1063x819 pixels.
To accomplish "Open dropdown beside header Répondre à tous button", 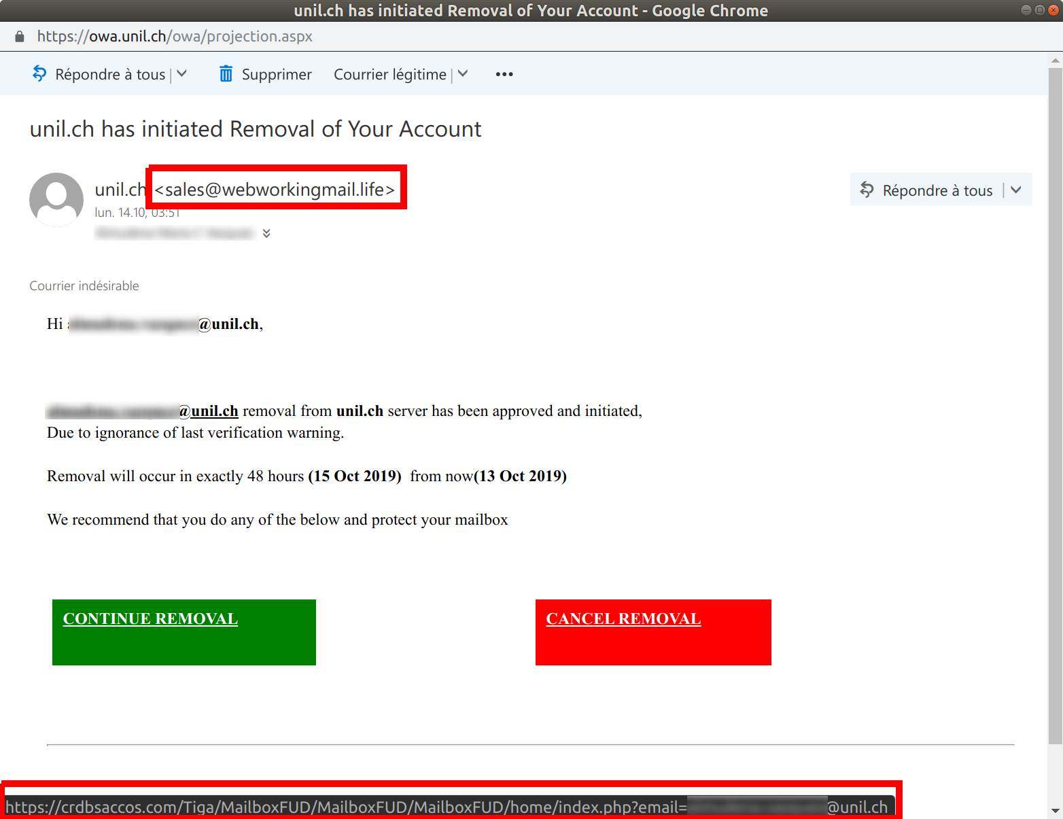I will tap(1016, 190).
